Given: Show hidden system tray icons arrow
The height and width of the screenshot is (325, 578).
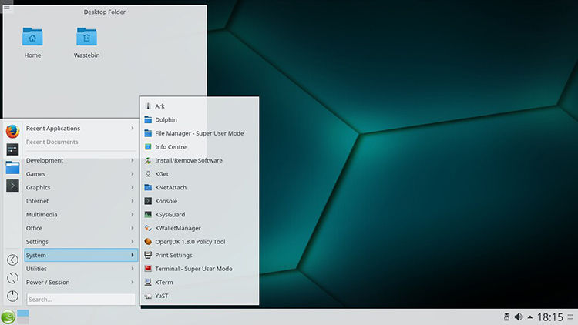Looking at the screenshot, I should click(530, 317).
